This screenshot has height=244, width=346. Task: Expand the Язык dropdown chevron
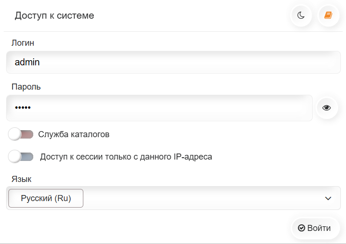coord(328,198)
